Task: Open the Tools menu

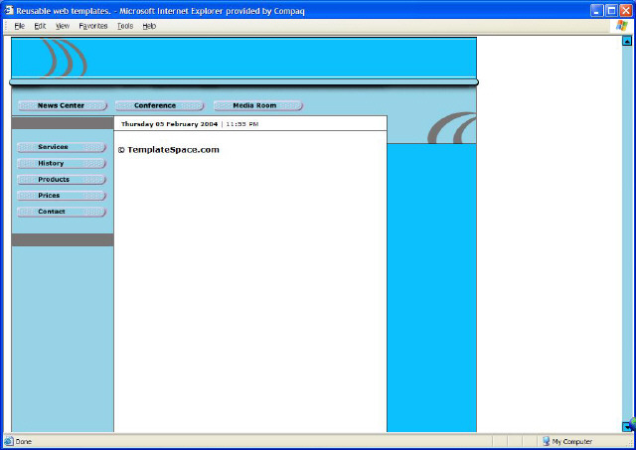Action: 125,26
